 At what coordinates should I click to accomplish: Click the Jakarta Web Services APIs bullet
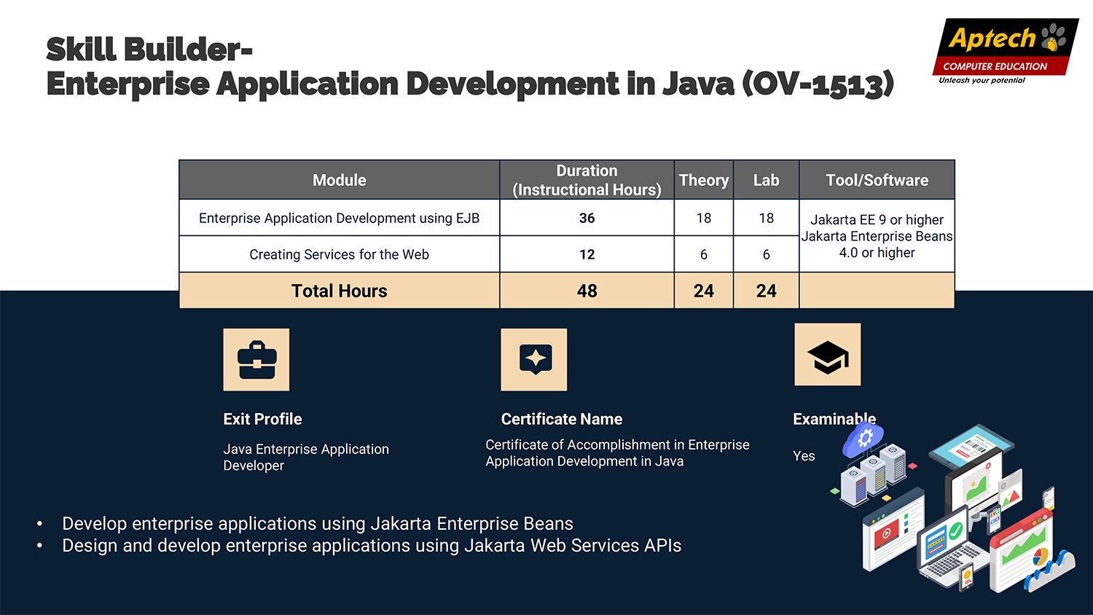(x=372, y=546)
